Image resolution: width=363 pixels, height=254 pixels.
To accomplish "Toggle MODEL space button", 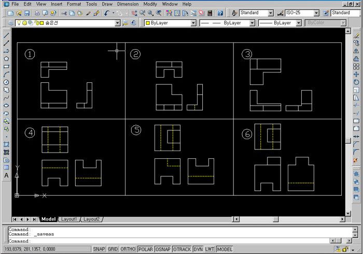I will 225,249.
